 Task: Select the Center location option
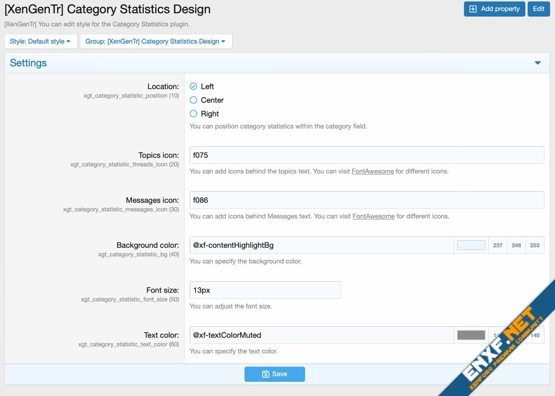pos(193,100)
